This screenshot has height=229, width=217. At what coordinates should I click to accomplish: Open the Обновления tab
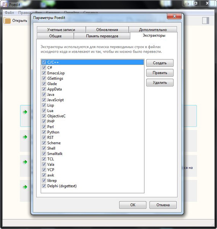tap(107, 30)
